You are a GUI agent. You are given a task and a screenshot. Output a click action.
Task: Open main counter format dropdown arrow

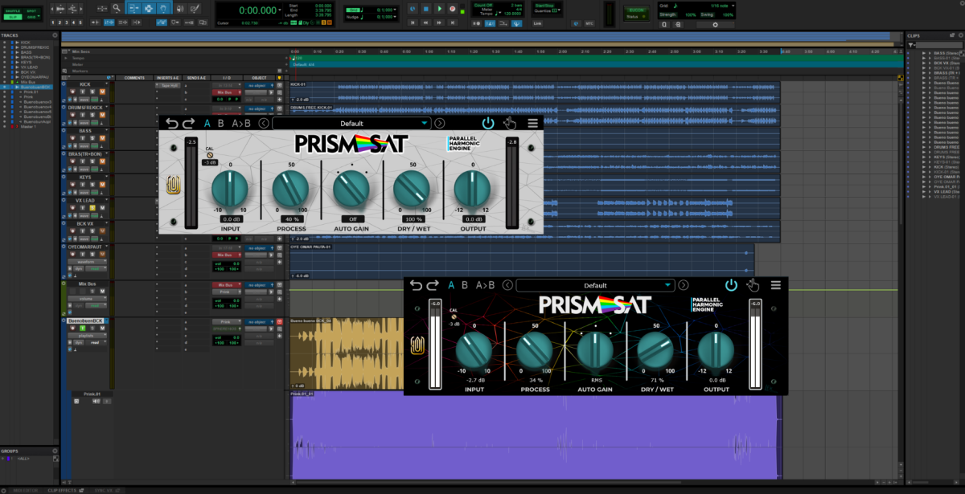point(280,10)
